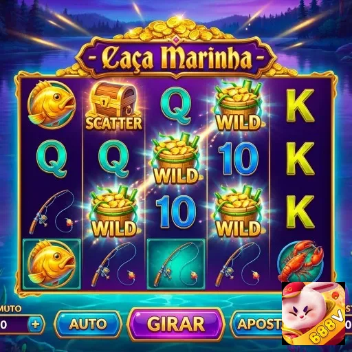Click the Caça Marinha title banner
Screen dimensions: 352x352
176,59
